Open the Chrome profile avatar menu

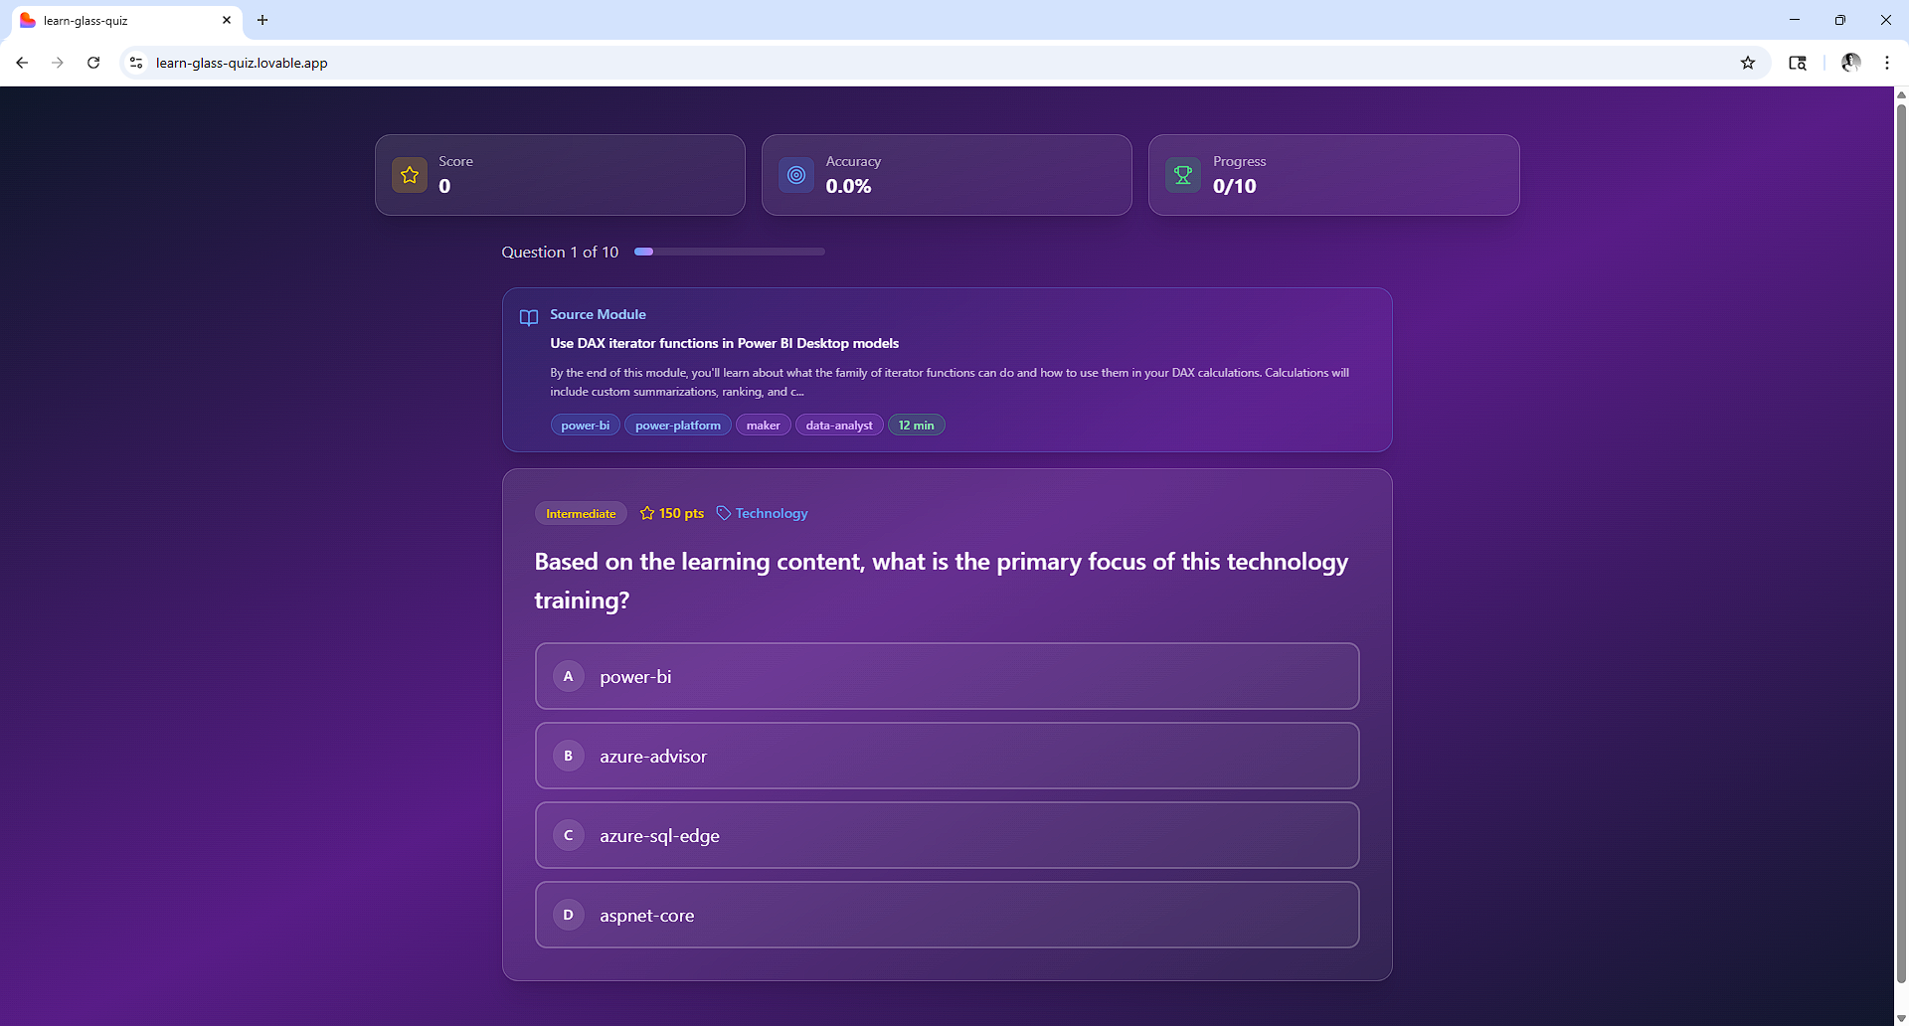pos(1850,63)
